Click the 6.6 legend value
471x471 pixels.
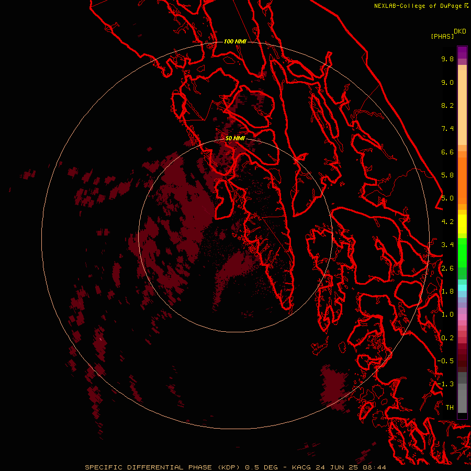coord(447,152)
